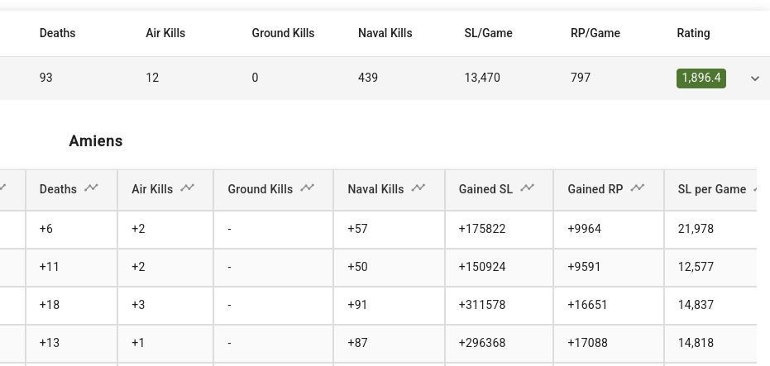Click the top Air Kills column header

(165, 33)
